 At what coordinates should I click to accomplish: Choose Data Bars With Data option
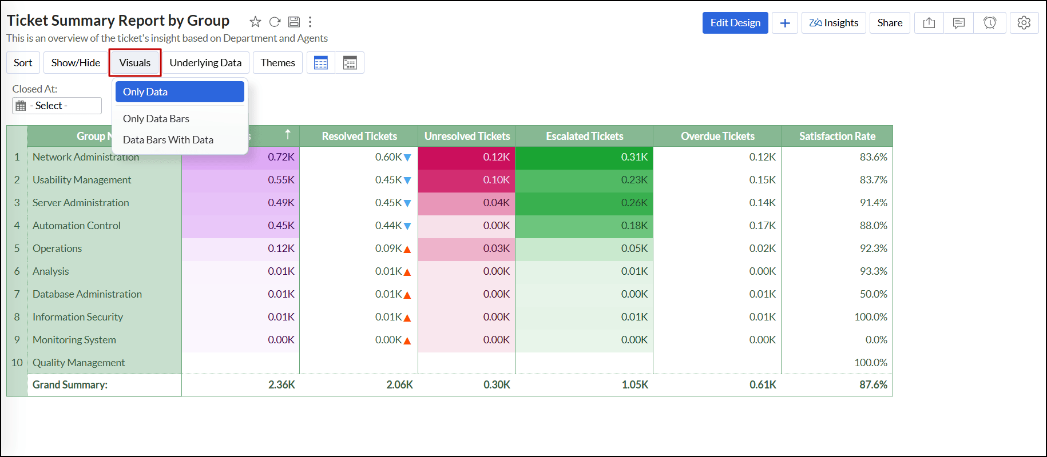click(168, 140)
